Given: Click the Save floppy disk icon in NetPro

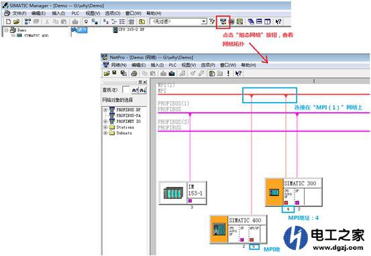Looking at the screenshot, I should (x=115, y=73).
